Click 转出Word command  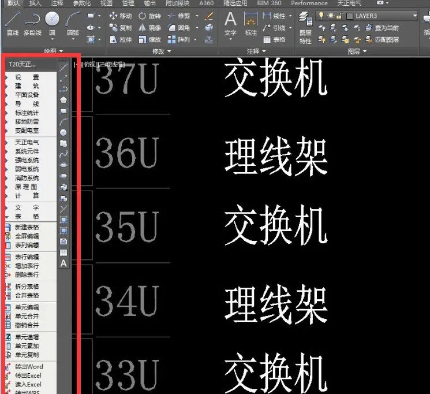click(29, 366)
